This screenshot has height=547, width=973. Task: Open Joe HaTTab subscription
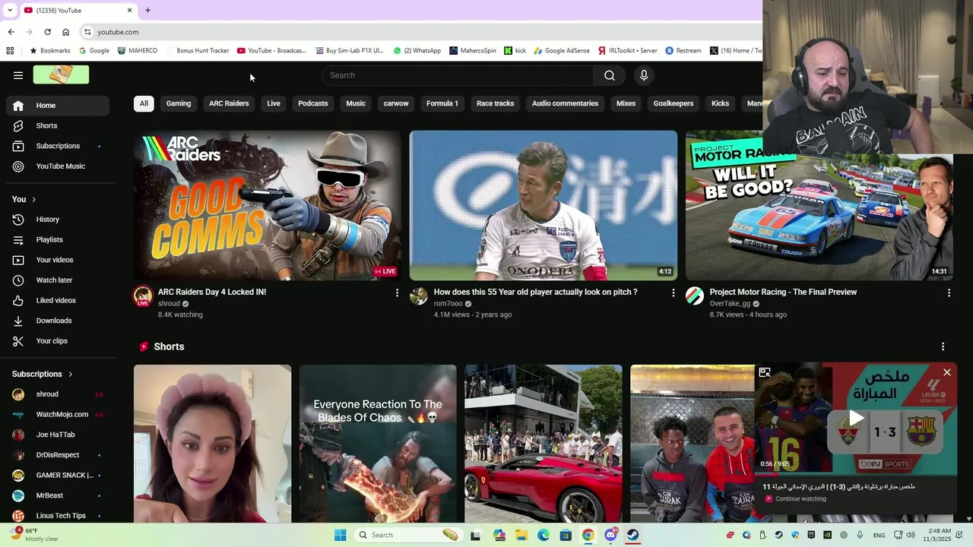[x=58, y=435]
